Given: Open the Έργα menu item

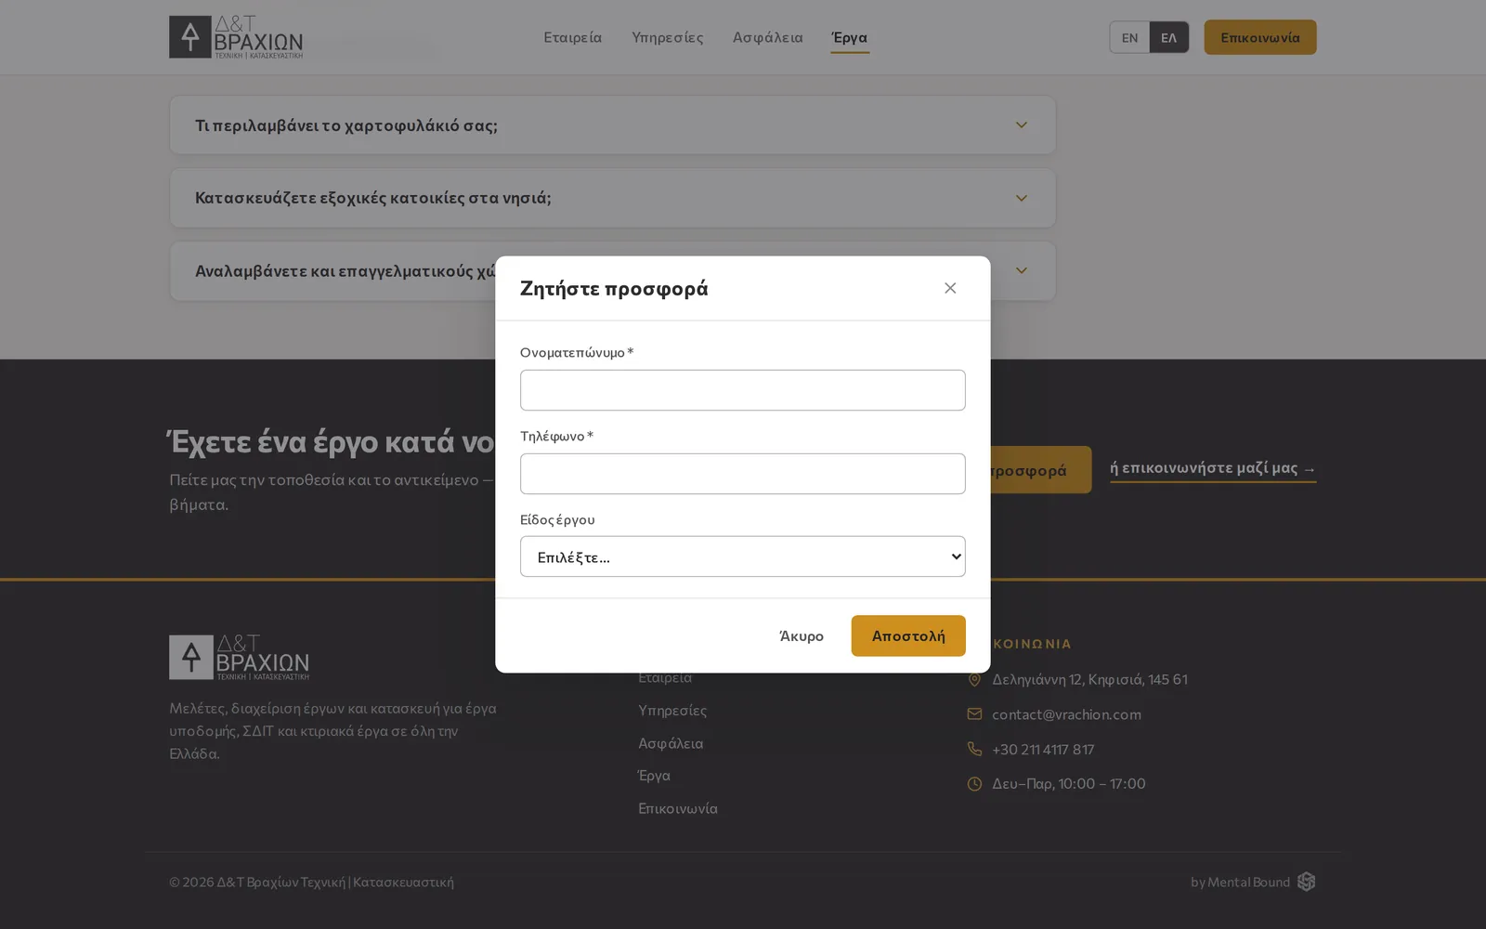Looking at the screenshot, I should pyautogui.click(x=849, y=37).
